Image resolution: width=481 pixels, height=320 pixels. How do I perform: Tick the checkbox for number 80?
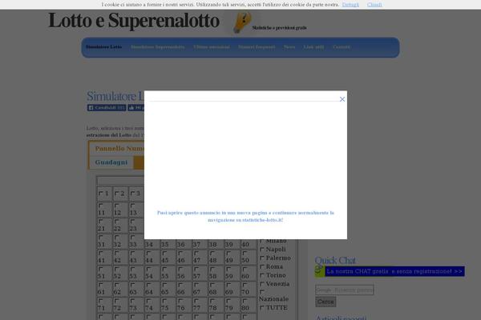point(245,301)
